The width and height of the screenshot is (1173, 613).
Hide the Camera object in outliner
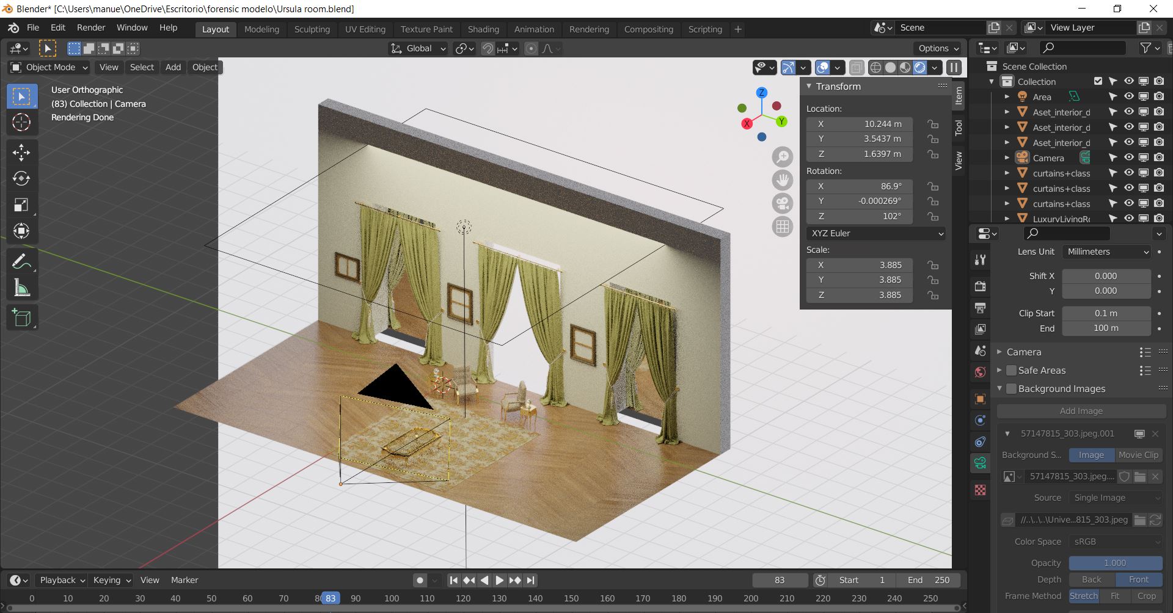(1128, 158)
